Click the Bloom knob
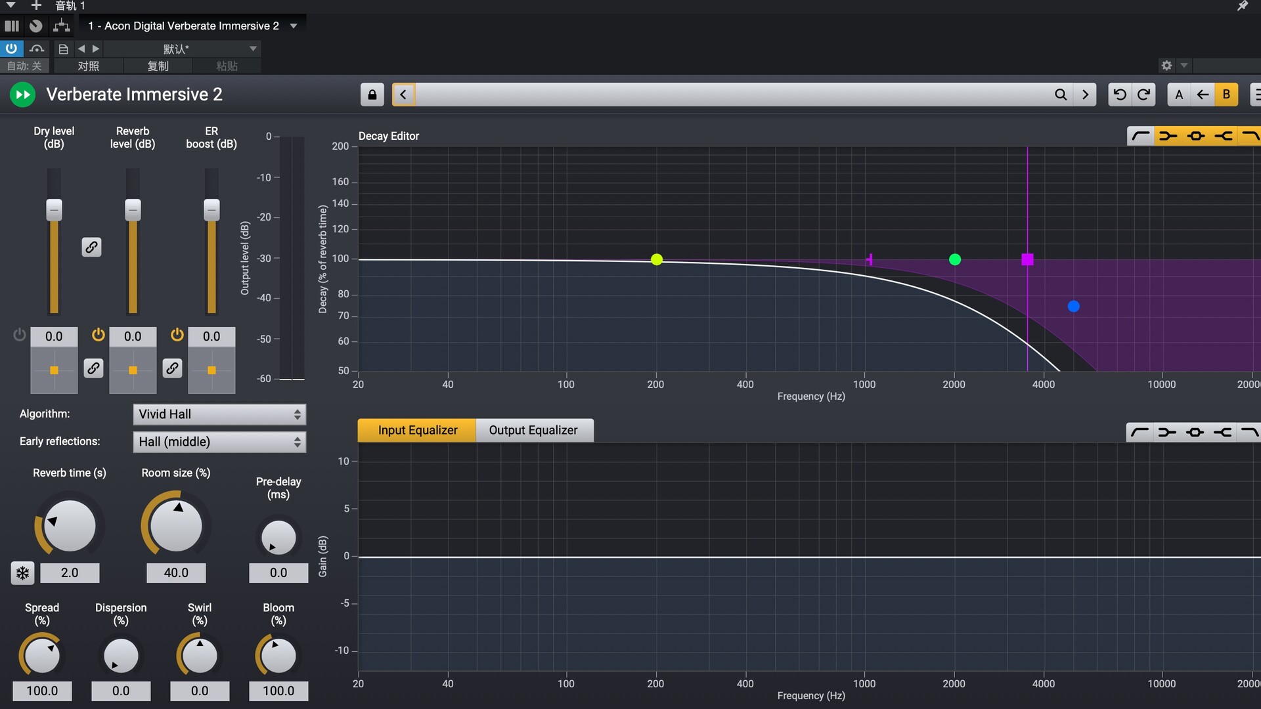 278,656
